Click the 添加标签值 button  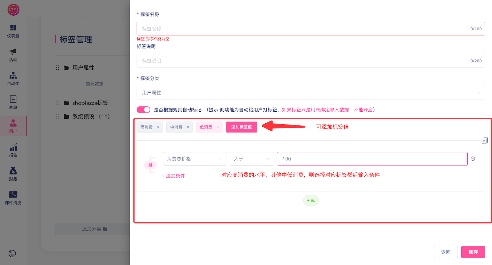click(x=241, y=127)
